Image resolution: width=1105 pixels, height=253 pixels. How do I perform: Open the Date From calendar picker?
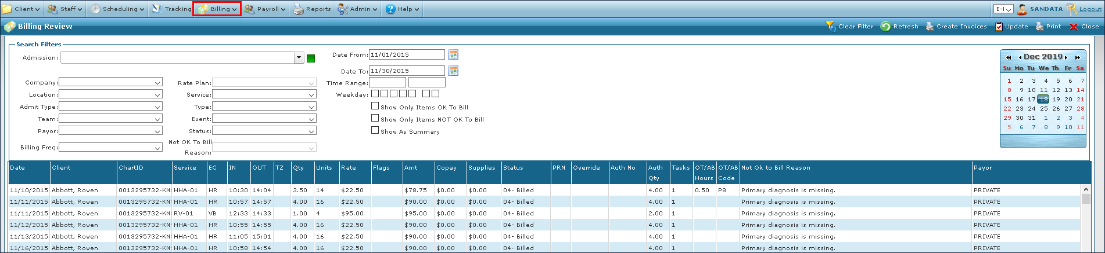(x=453, y=54)
